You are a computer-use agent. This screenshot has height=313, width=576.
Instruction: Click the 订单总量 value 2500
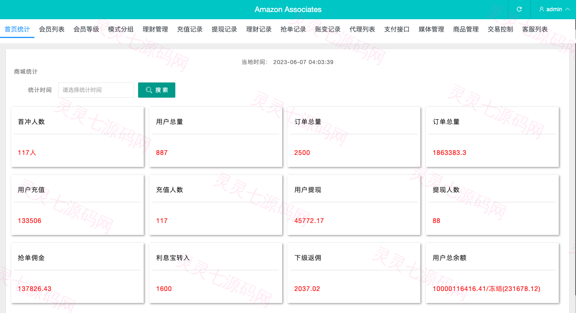pos(302,152)
